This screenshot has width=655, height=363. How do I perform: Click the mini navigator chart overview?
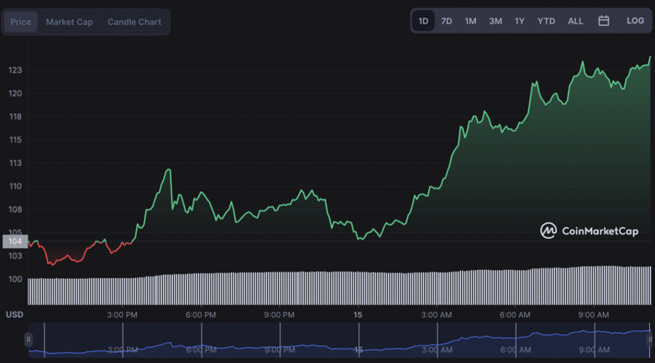click(336, 340)
